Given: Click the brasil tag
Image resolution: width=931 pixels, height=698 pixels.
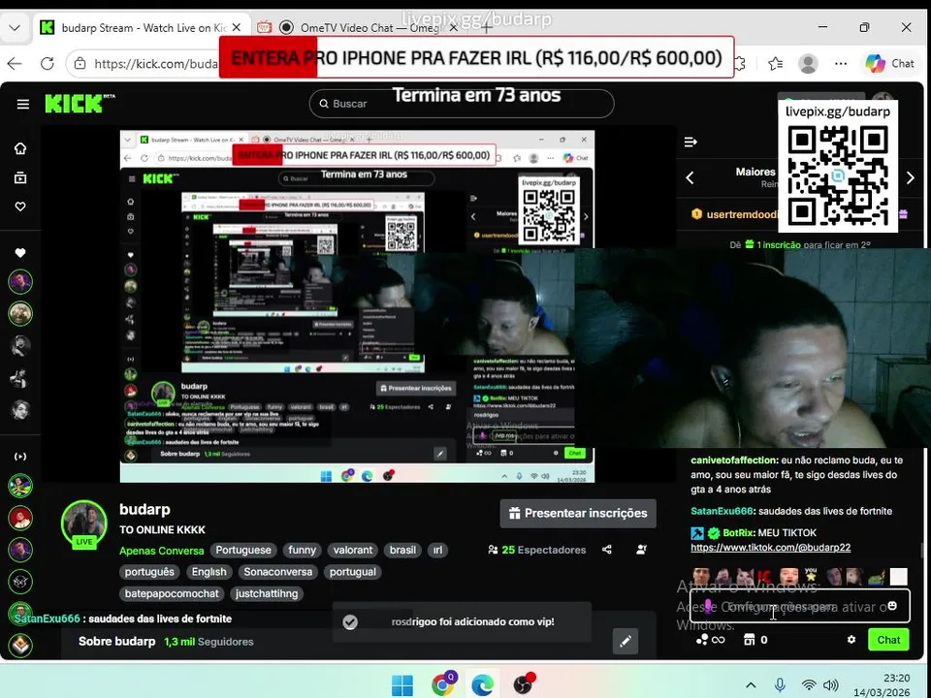Looking at the screenshot, I should [x=402, y=551].
